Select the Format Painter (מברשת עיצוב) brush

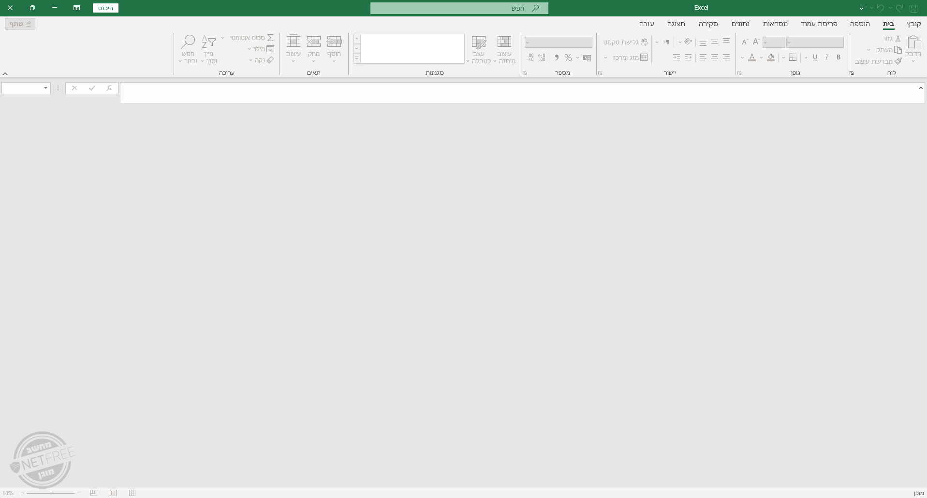[898, 61]
